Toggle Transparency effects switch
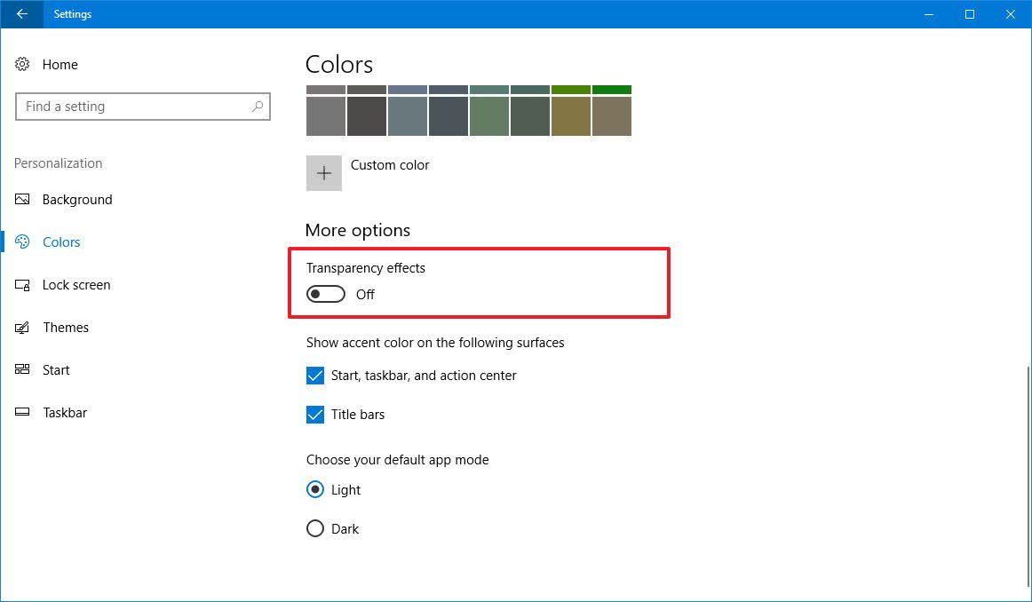This screenshot has width=1032, height=602. point(326,294)
